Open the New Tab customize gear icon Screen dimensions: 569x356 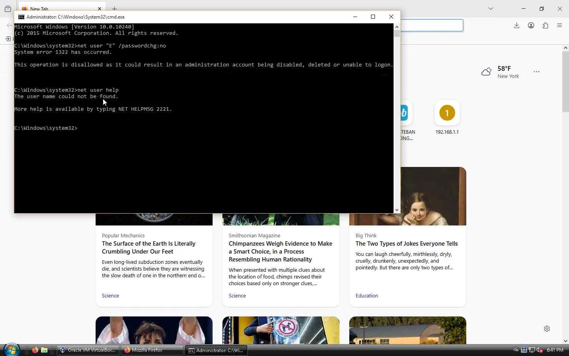(547, 329)
